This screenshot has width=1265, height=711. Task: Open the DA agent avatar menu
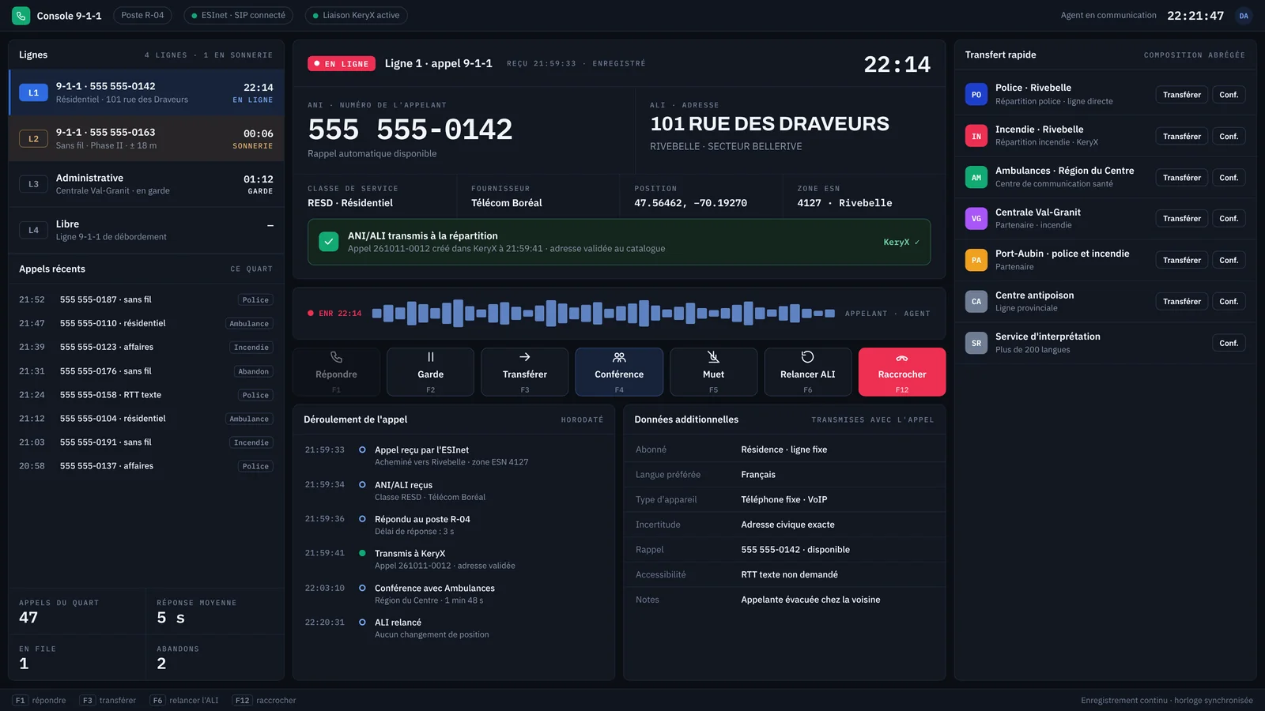click(x=1244, y=15)
